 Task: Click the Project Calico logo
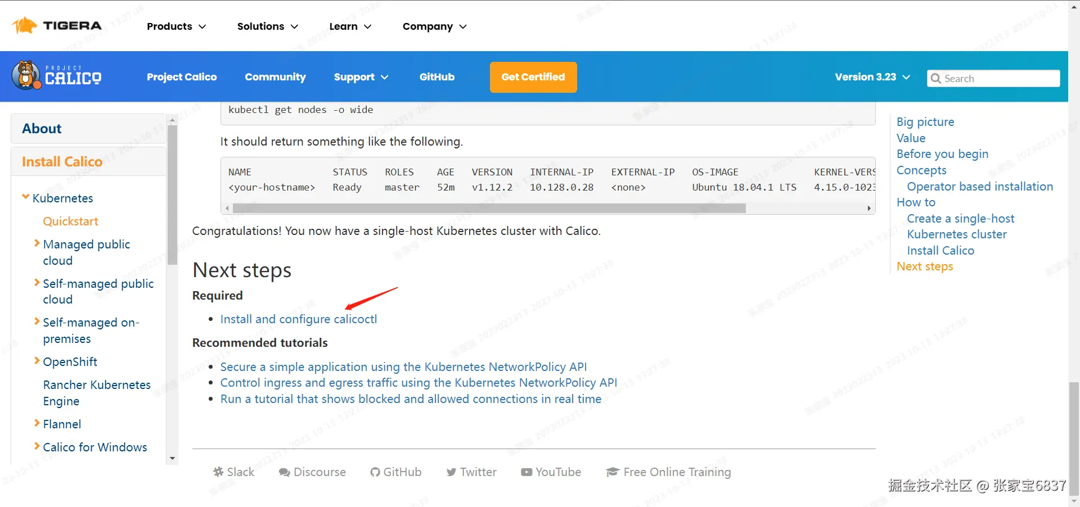click(x=57, y=76)
